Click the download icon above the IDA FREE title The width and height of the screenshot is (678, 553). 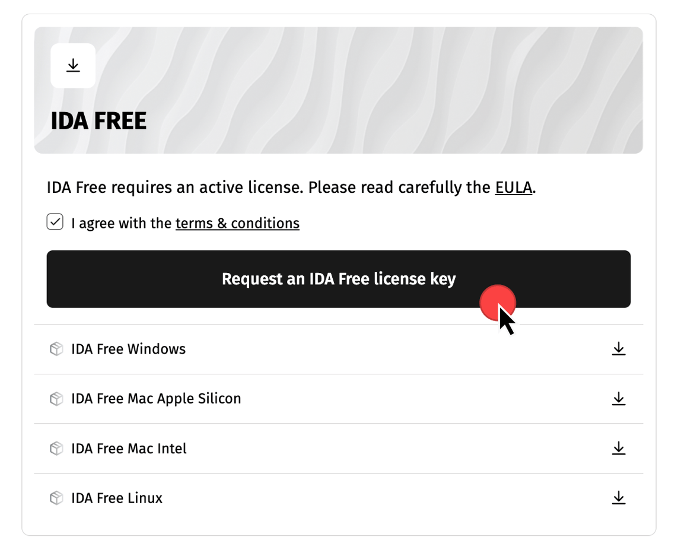pos(72,65)
